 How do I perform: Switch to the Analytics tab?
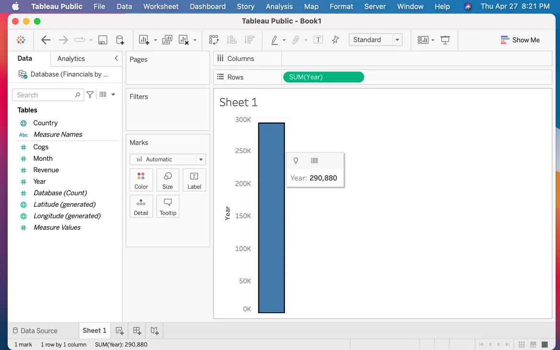coord(71,58)
